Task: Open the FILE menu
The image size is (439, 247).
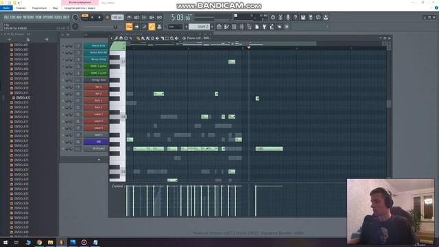Action: point(6,17)
